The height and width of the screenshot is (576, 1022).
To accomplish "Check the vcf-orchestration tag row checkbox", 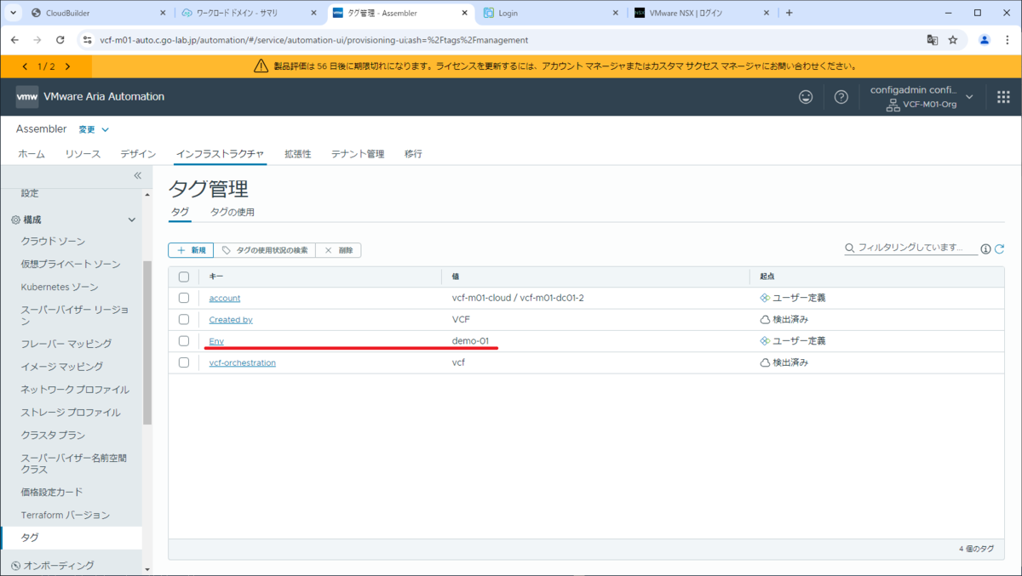I will click(184, 362).
